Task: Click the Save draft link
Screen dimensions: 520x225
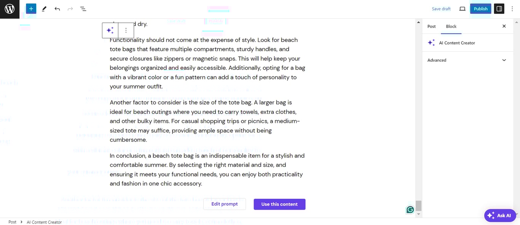Action: click(441, 8)
